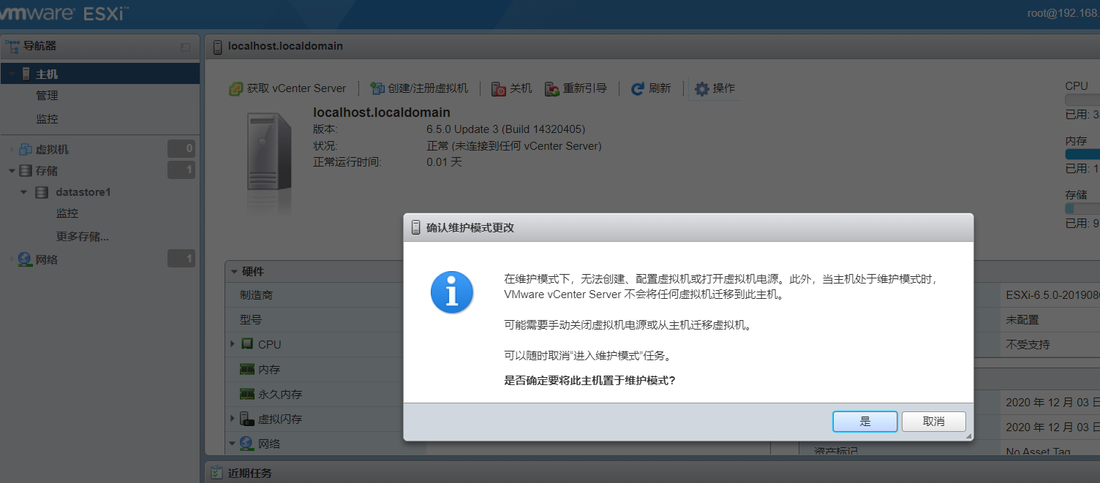Click the navigator tree icon beside 导航器
Viewport: 1100px width, 483px height.
click(x=12, y=46)
